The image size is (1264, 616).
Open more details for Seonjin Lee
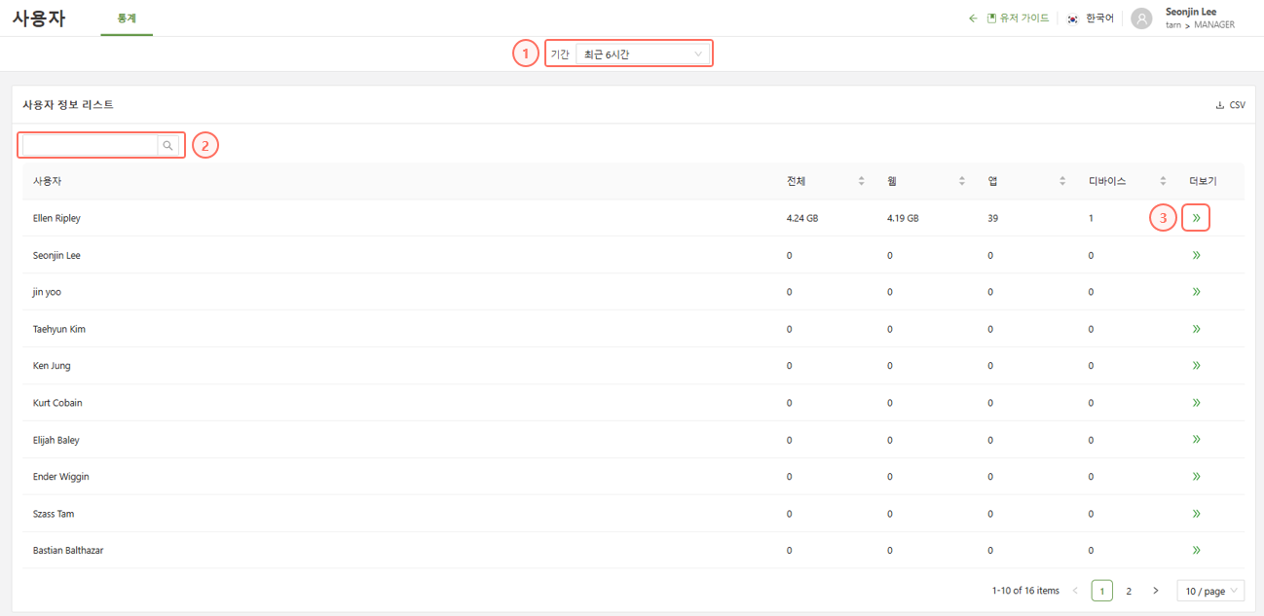point(1196,255)
